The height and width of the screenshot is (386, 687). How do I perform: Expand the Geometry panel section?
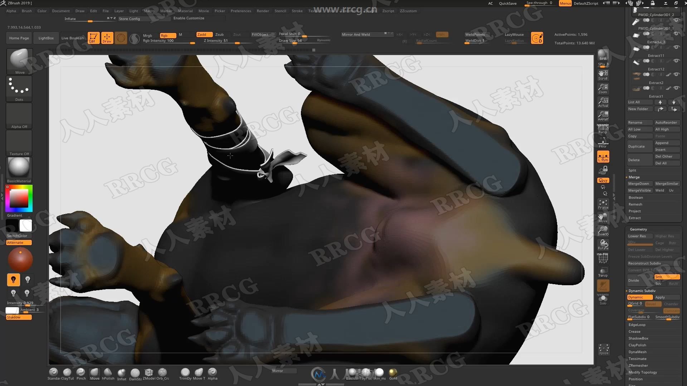[638, 229]
